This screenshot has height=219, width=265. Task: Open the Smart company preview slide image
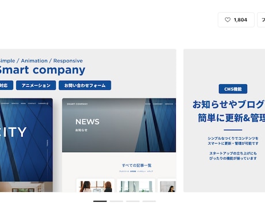(88, 120)
